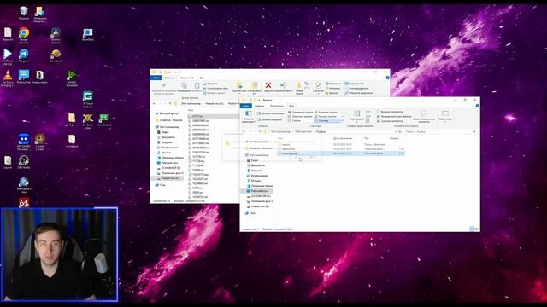Click red Delete X icon in back window ribbon
Screen dimensions: 547x307
(x=268, y=85)
